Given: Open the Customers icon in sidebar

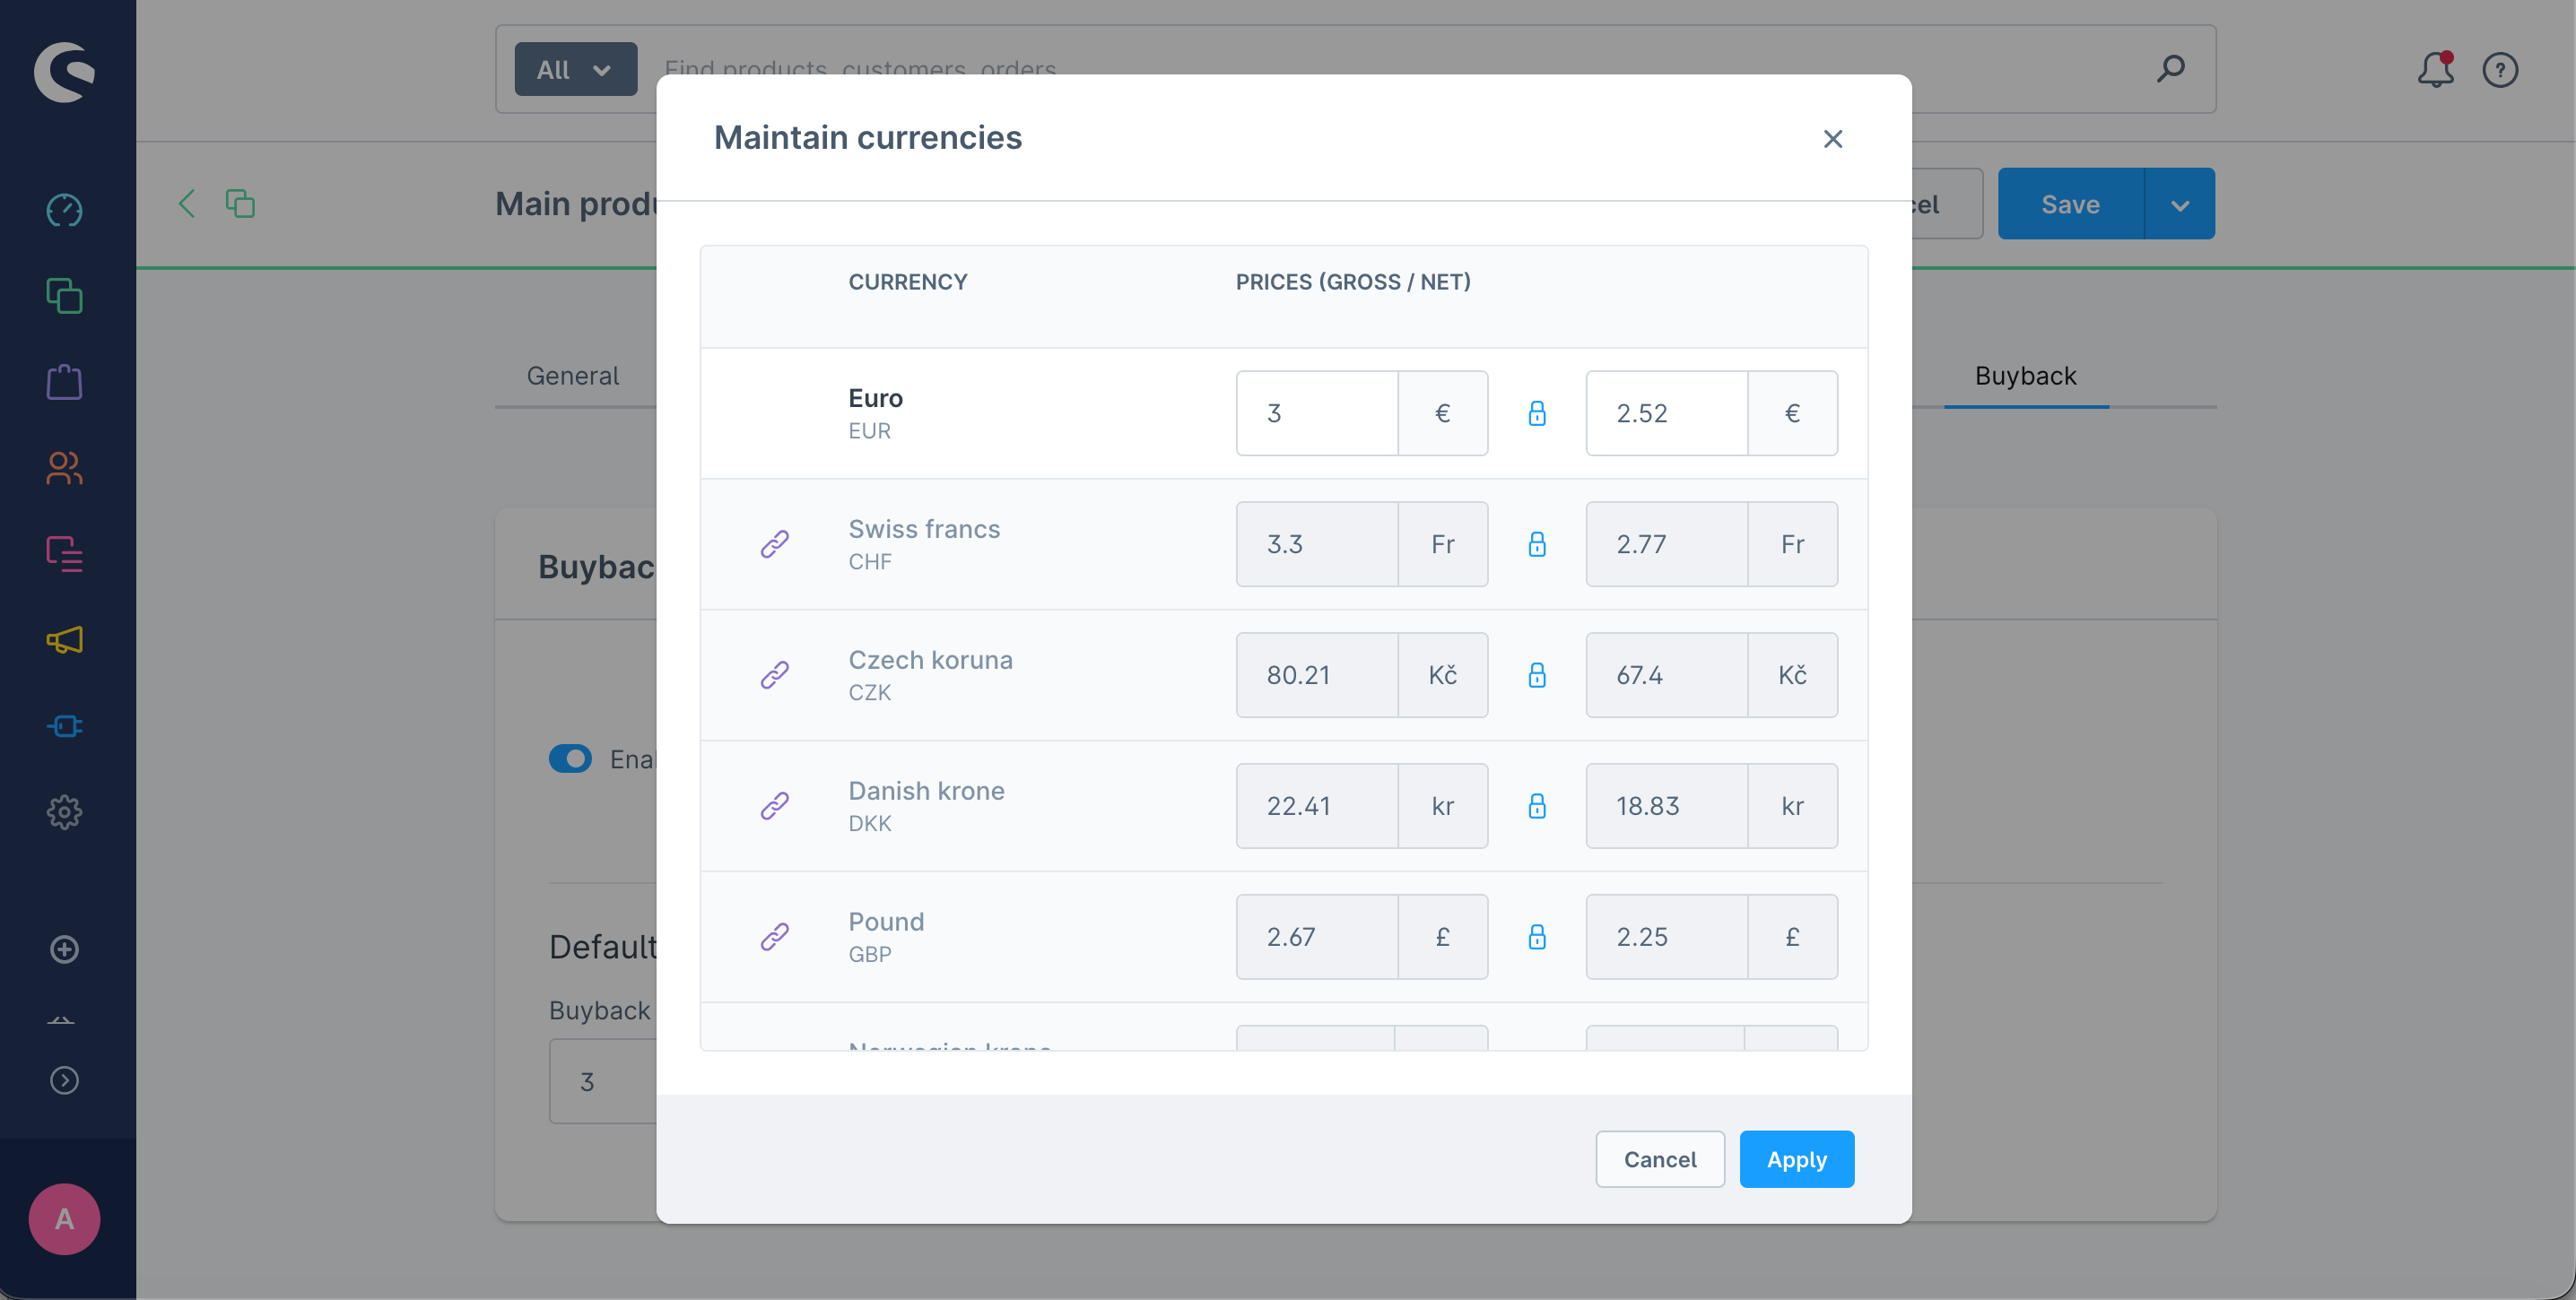Looking at the screenshot, I should pyautogui.click(x=65, y=468).
